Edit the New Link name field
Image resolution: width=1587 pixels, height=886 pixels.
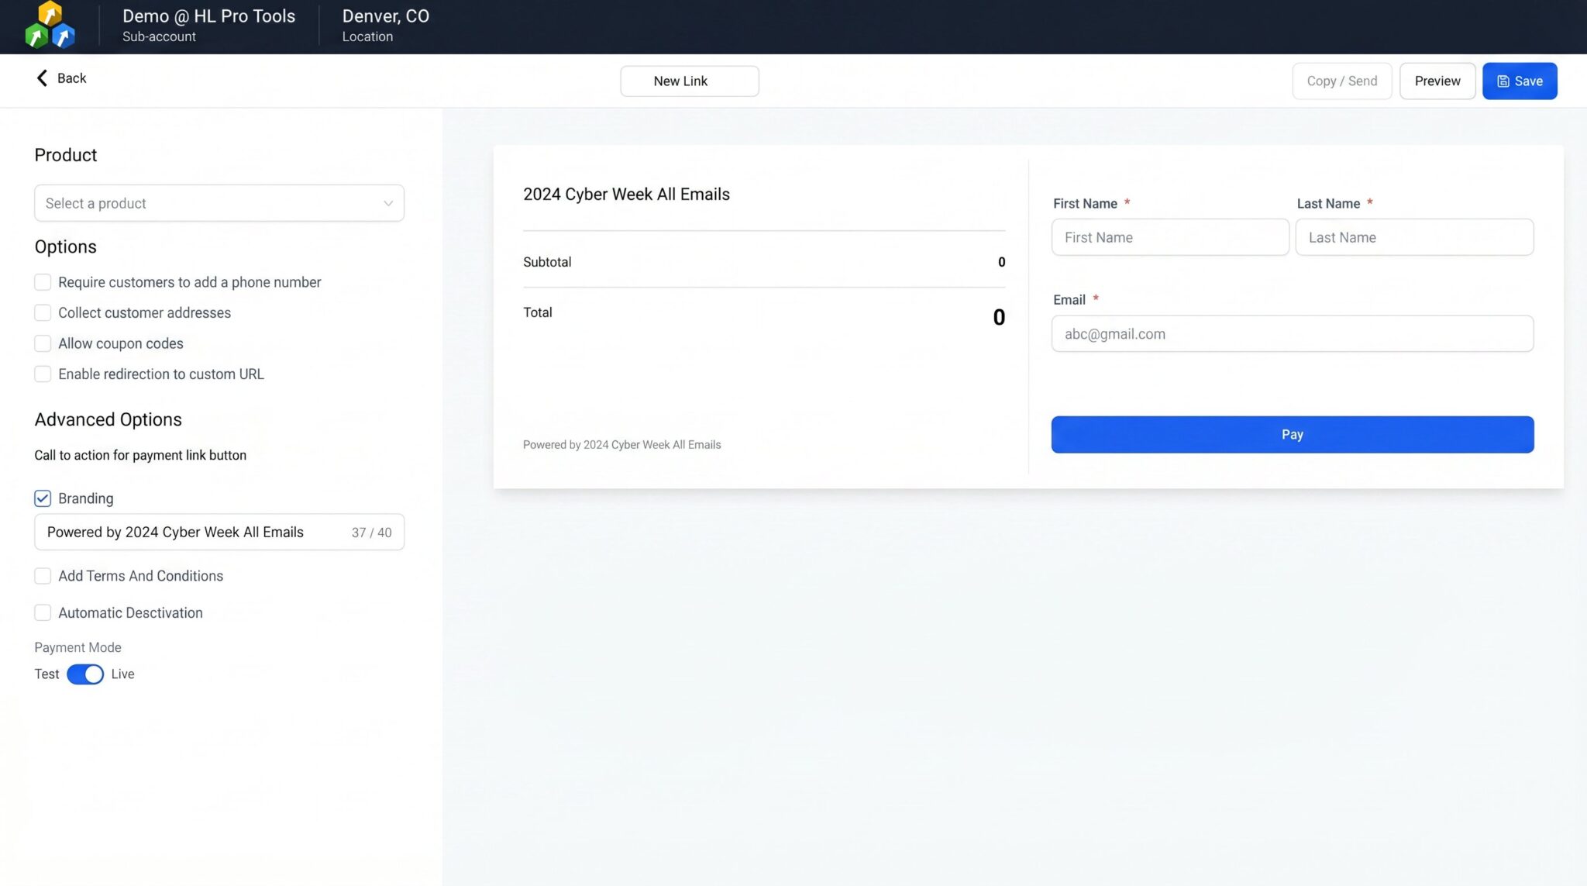coord(690,81)
